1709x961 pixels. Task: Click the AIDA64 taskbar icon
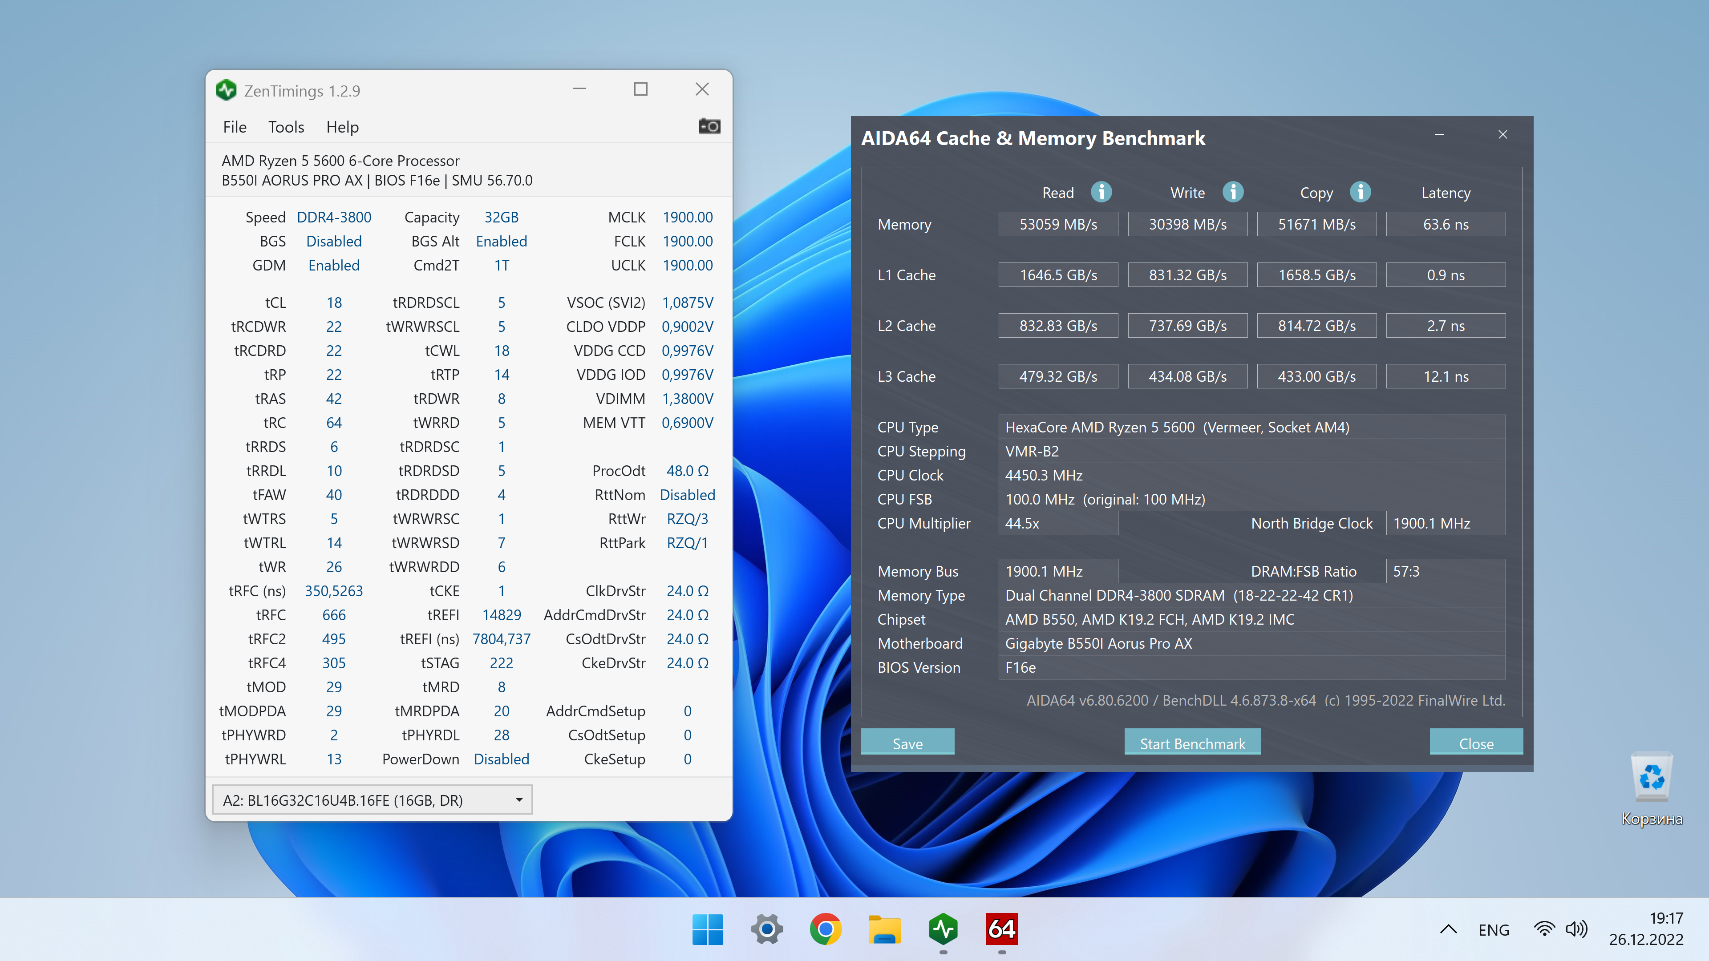[x=1002, y=929]
